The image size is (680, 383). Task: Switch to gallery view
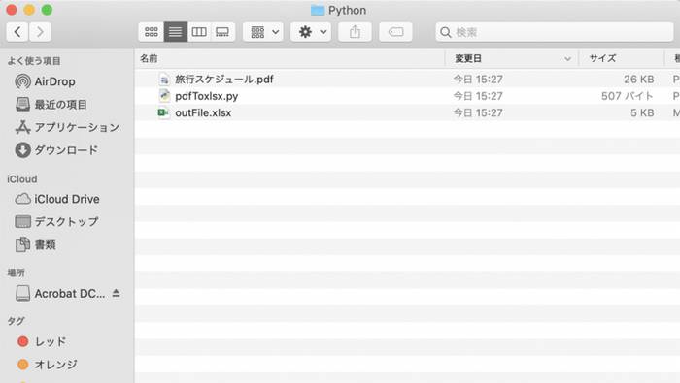pyautogui.click(x=222, y=32)
